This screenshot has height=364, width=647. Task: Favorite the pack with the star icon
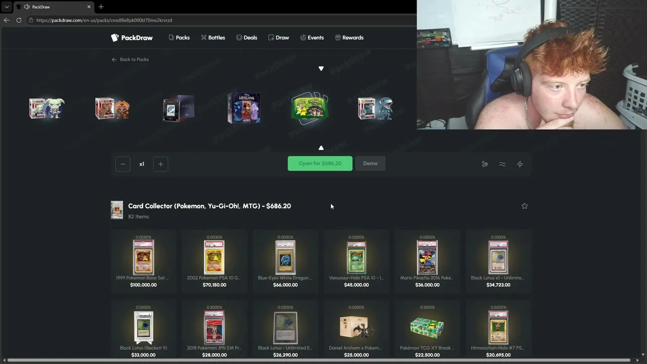tap(525, 206)
